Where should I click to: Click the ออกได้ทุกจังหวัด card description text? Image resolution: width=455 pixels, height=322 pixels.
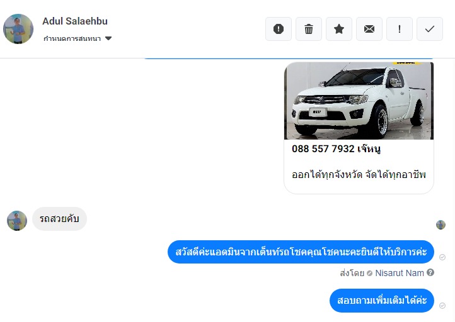359,175
